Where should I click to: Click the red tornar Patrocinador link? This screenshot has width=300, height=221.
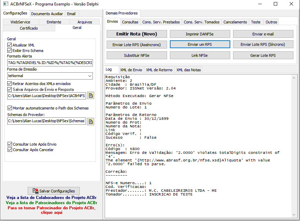coord(51,210)
